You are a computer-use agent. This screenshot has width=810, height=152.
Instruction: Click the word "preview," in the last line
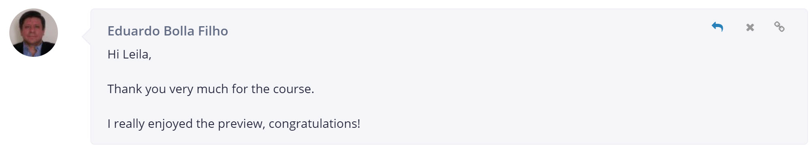click(x=242, y=124)
